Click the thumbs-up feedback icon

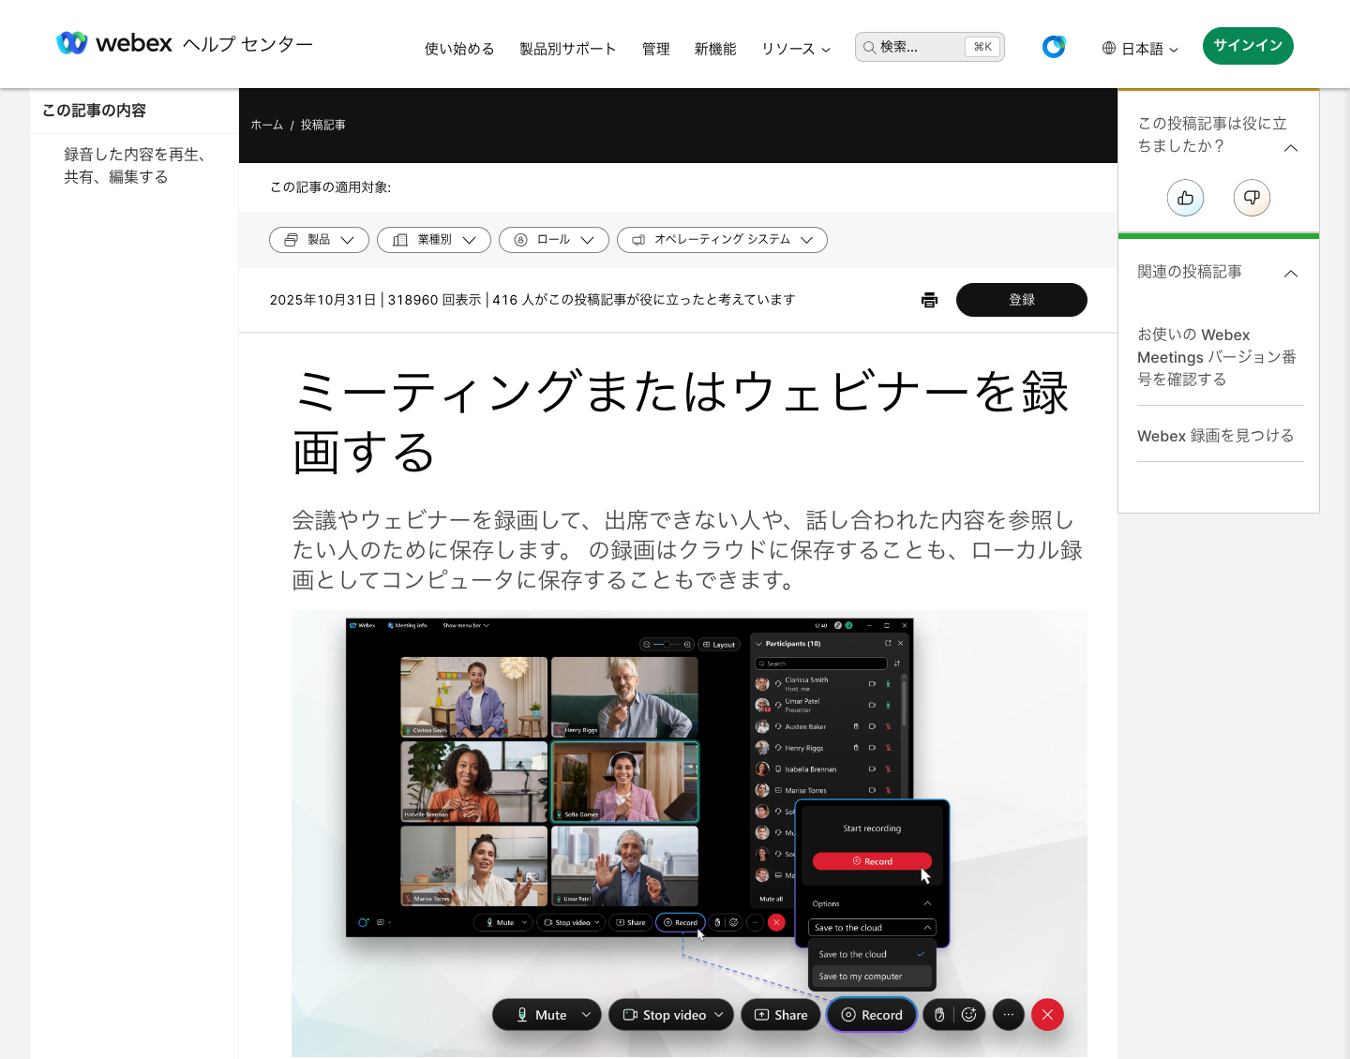tap(1185, 198)
